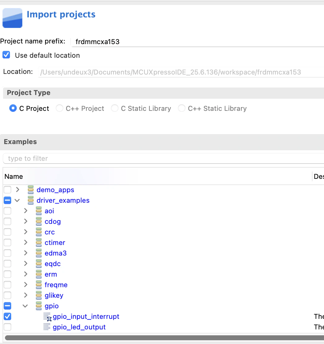Click the glikey category icon
This screenshot has width=324, height=344.
39,295
